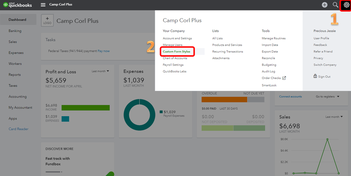Click the Card Reader link

(18, 129)
